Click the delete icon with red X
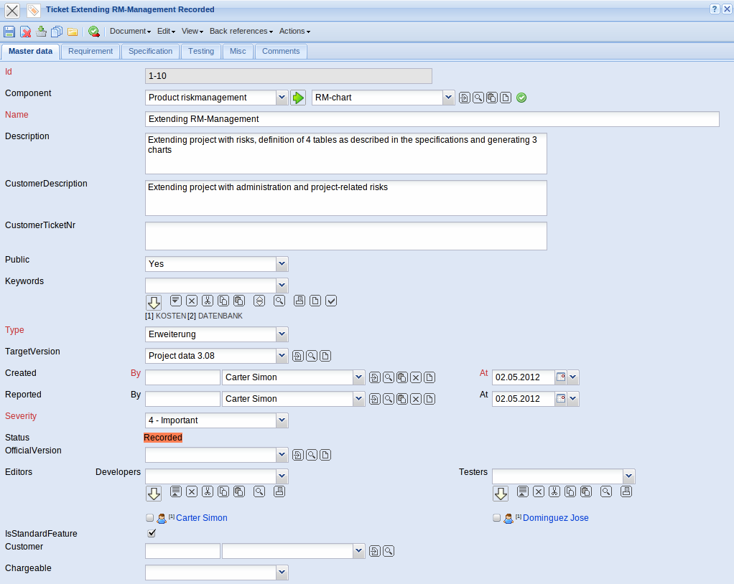Screen dimensions: 734x584 tap(25, 32)
